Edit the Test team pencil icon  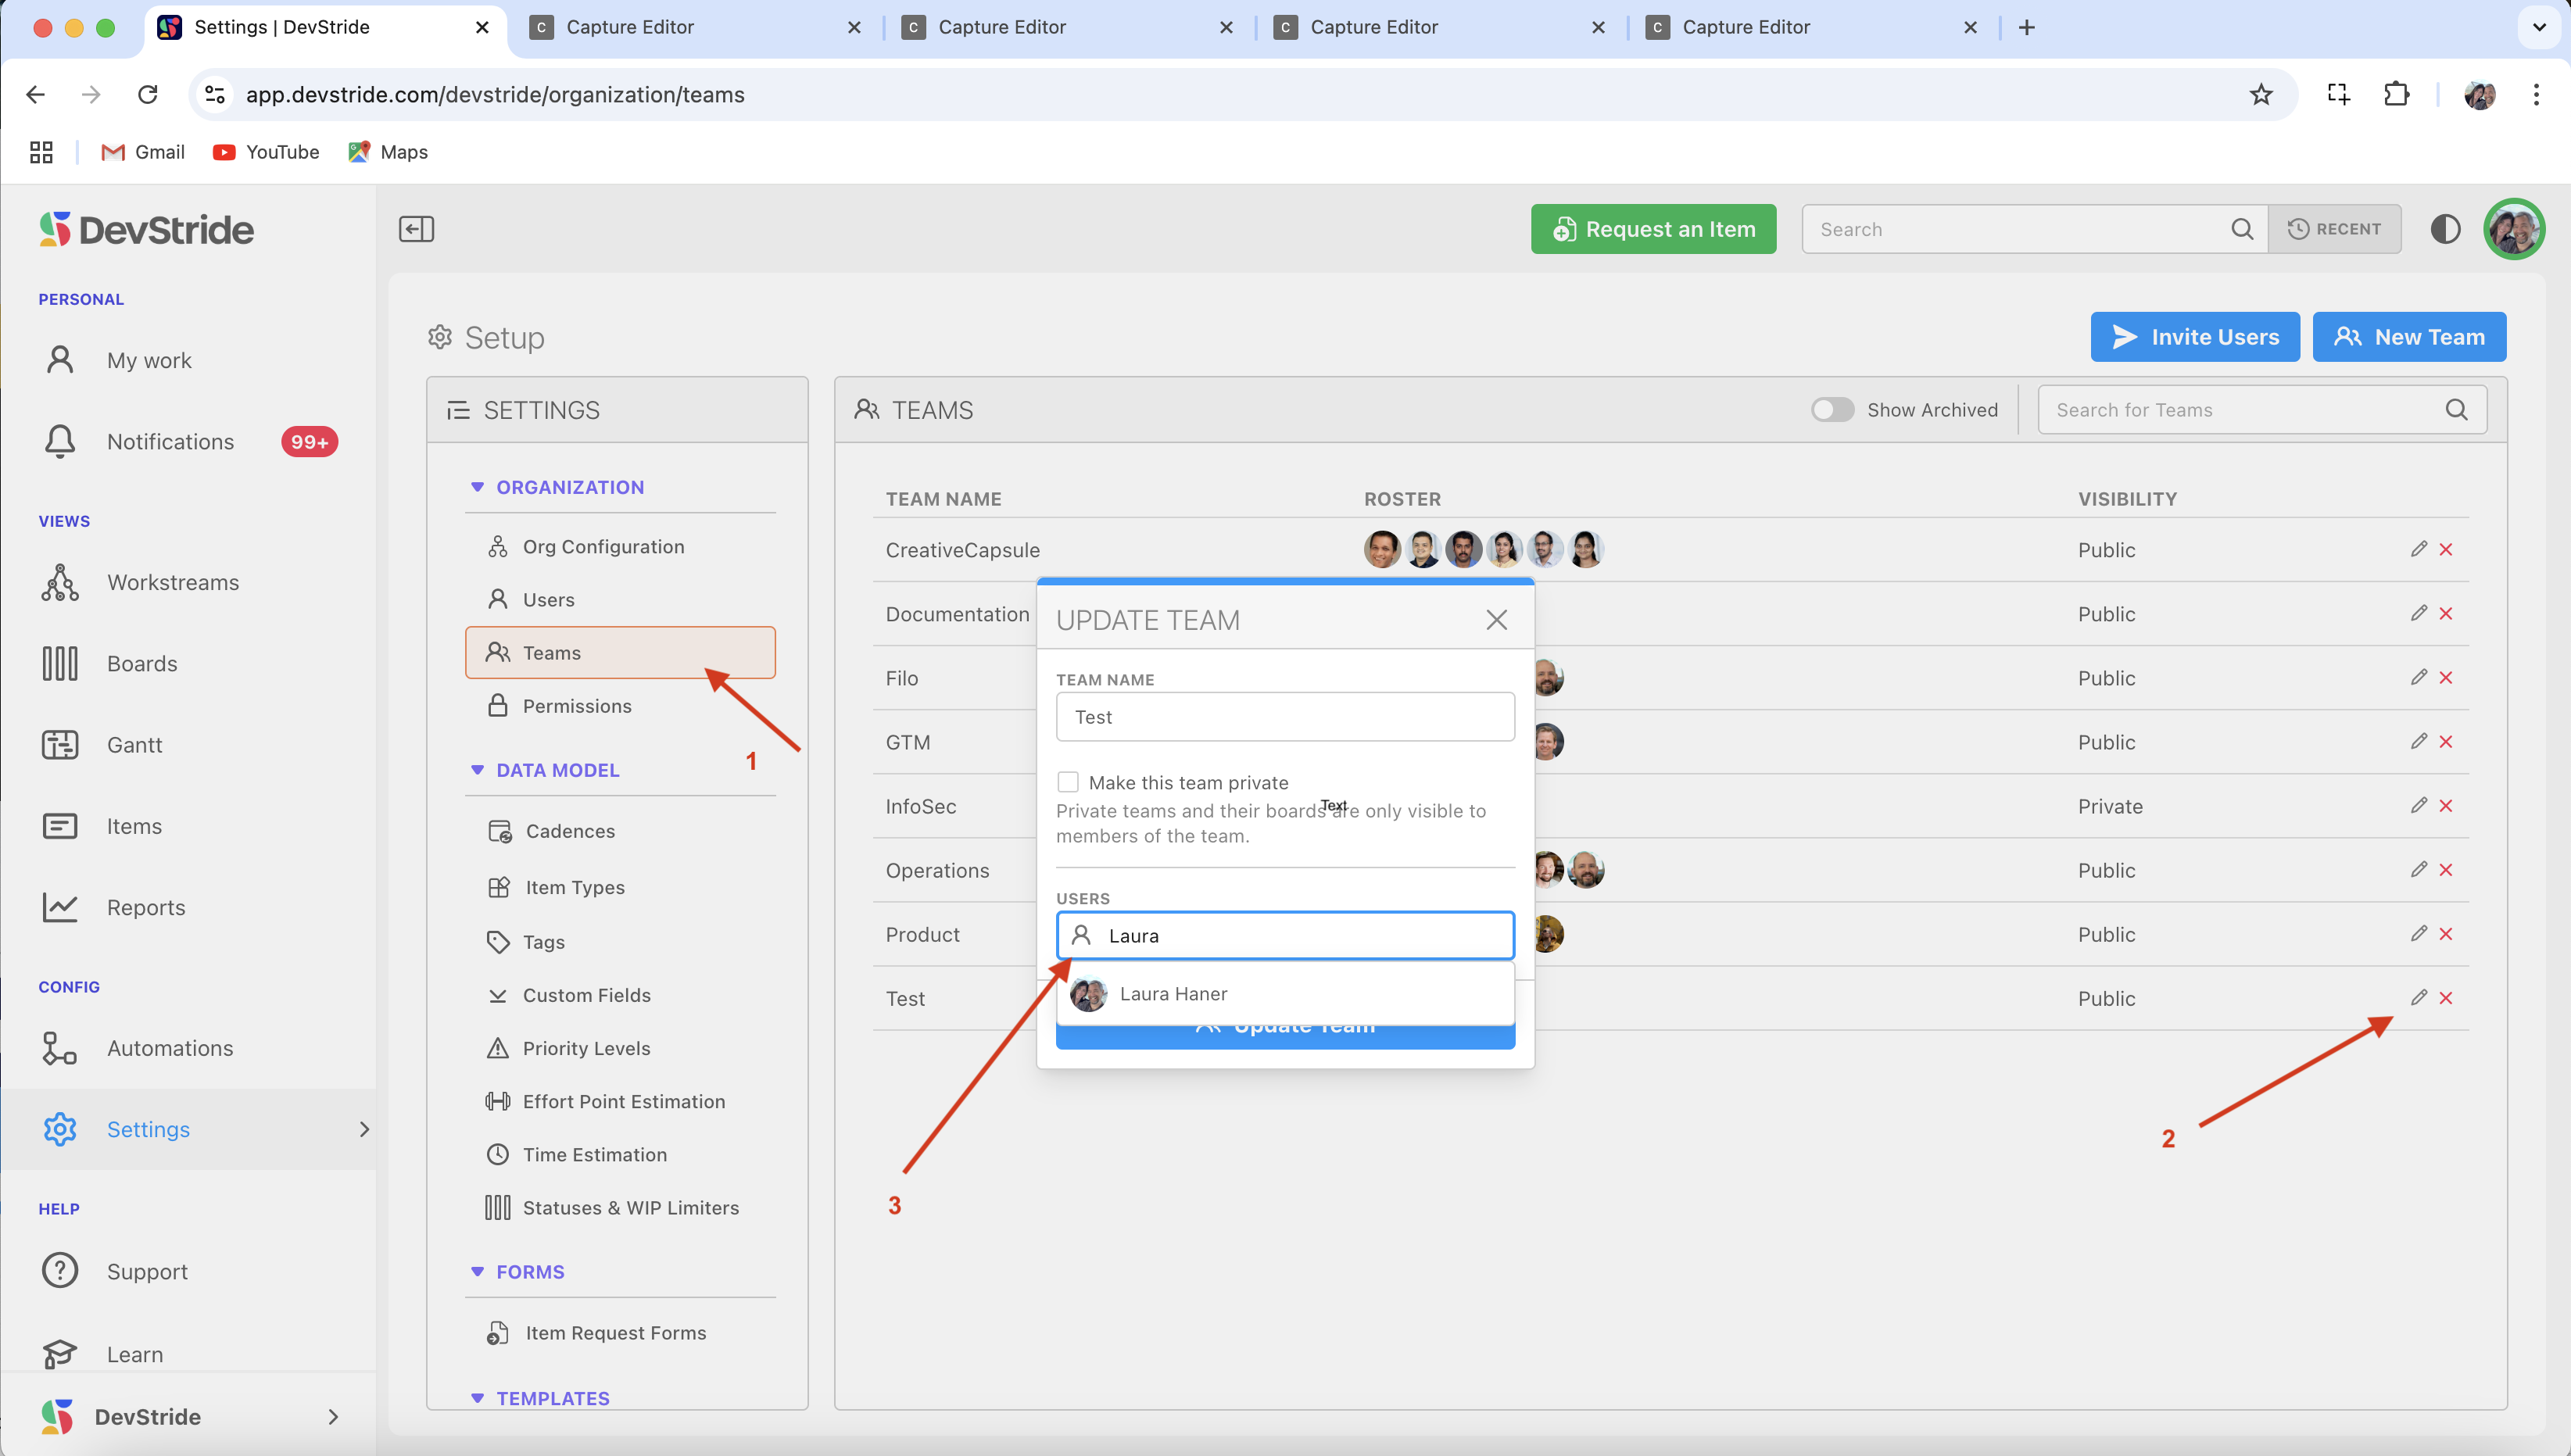(2418, 997)
